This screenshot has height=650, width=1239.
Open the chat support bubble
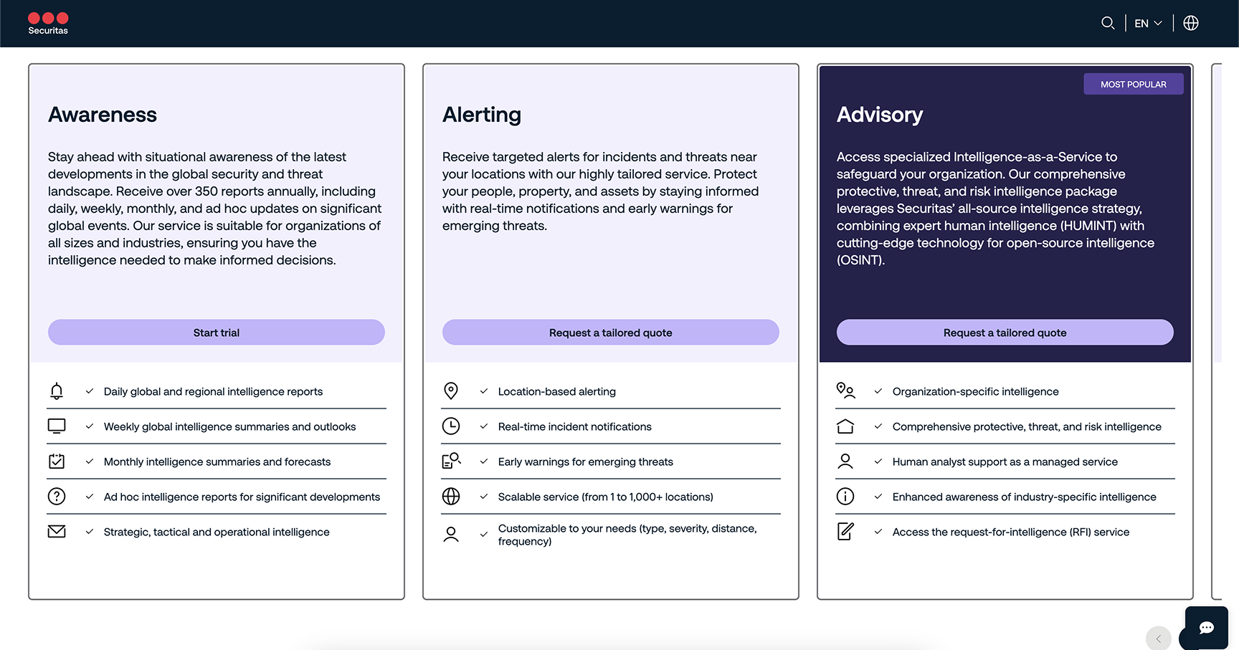tap(1206, 628)
